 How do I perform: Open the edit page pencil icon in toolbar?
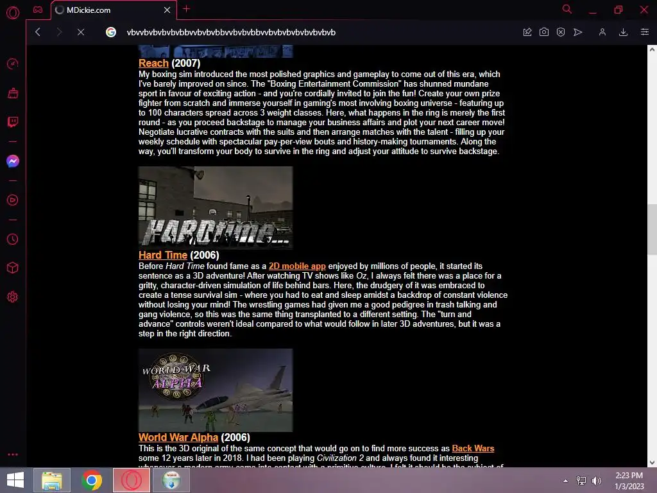(527, 32)
